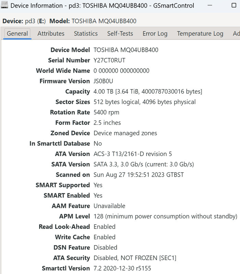Minimize the Device Information window
The width and height of the screenshot is (240, 274).
pos(210,5)
